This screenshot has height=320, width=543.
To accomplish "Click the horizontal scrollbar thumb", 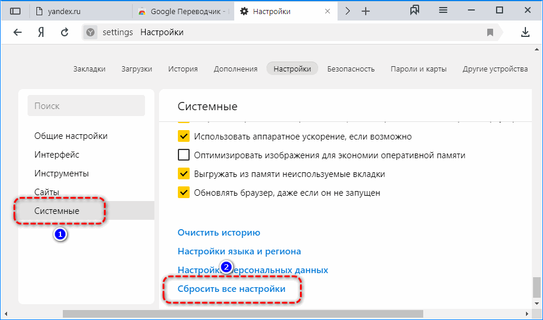I will [243, 314].
